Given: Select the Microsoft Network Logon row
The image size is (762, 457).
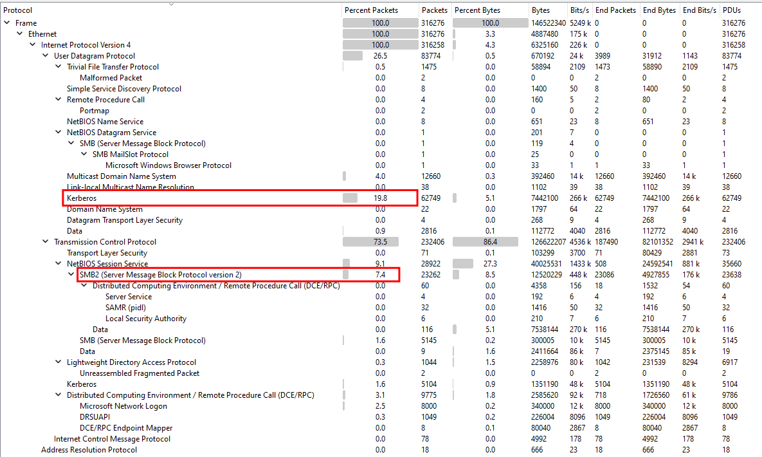Looking at the screenshot, I should point(123,406).
